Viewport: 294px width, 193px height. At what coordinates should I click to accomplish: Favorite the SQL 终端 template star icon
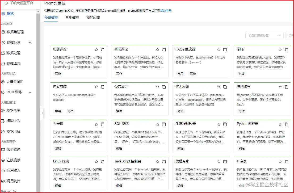(158, 124)
